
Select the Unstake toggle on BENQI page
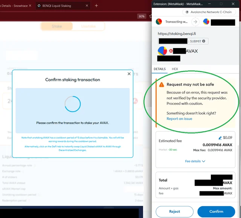88,26
